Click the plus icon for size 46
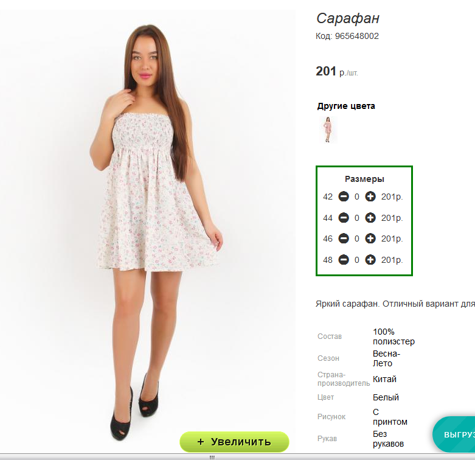475x460 pixels. click(370, 239)
